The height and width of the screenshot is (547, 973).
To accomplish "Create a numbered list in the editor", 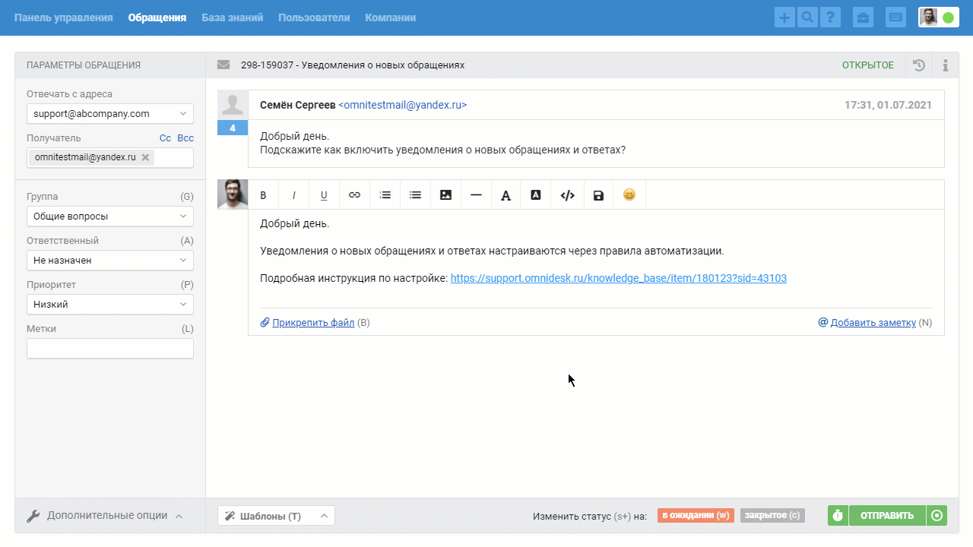I will pos(385,195).
